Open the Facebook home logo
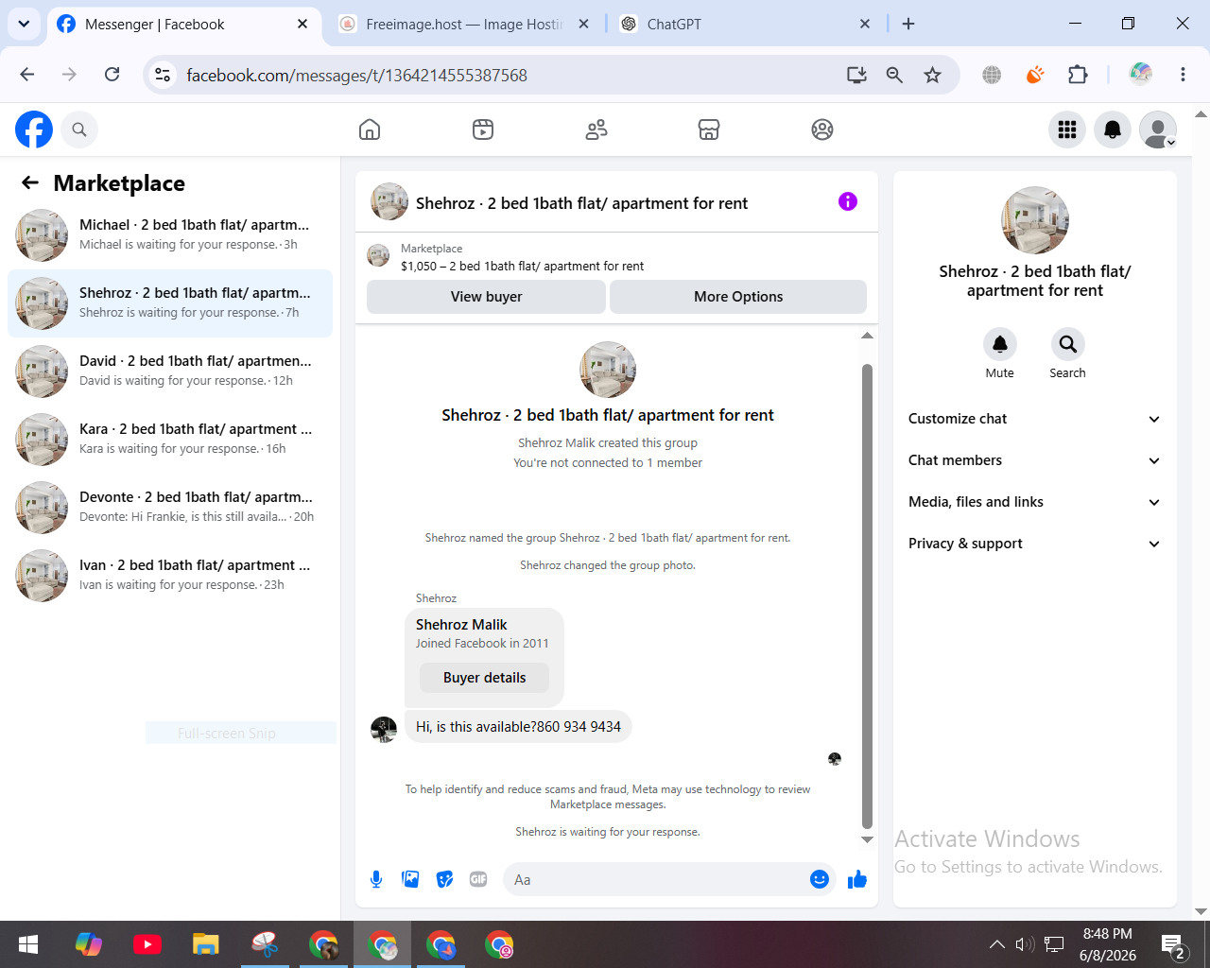Image resolution: width=1210 pixels, height=968 pixels. click(x=34, y=130)
